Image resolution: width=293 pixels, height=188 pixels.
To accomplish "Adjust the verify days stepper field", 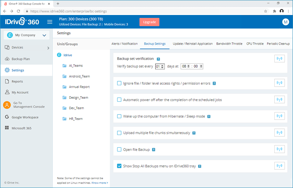I will coord(160,66).
